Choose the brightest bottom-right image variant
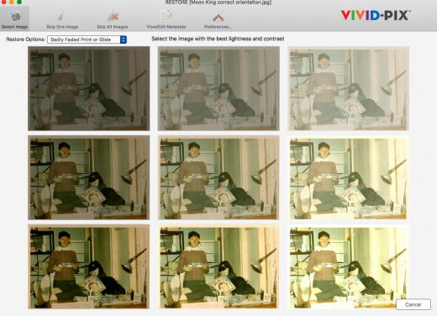Image resolution: width=437 pixels, height=316 pixels. click(x=349, y=266)
